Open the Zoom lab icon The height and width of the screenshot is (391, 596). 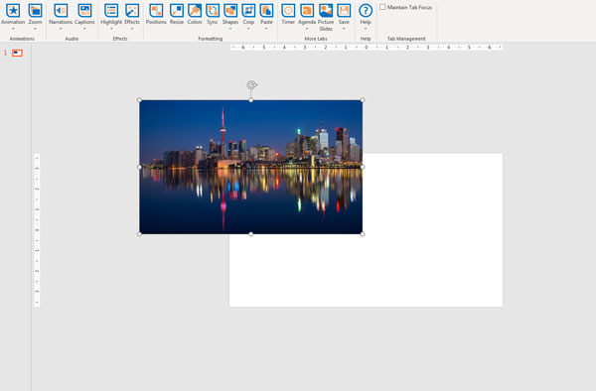click(x=35, y=10)
